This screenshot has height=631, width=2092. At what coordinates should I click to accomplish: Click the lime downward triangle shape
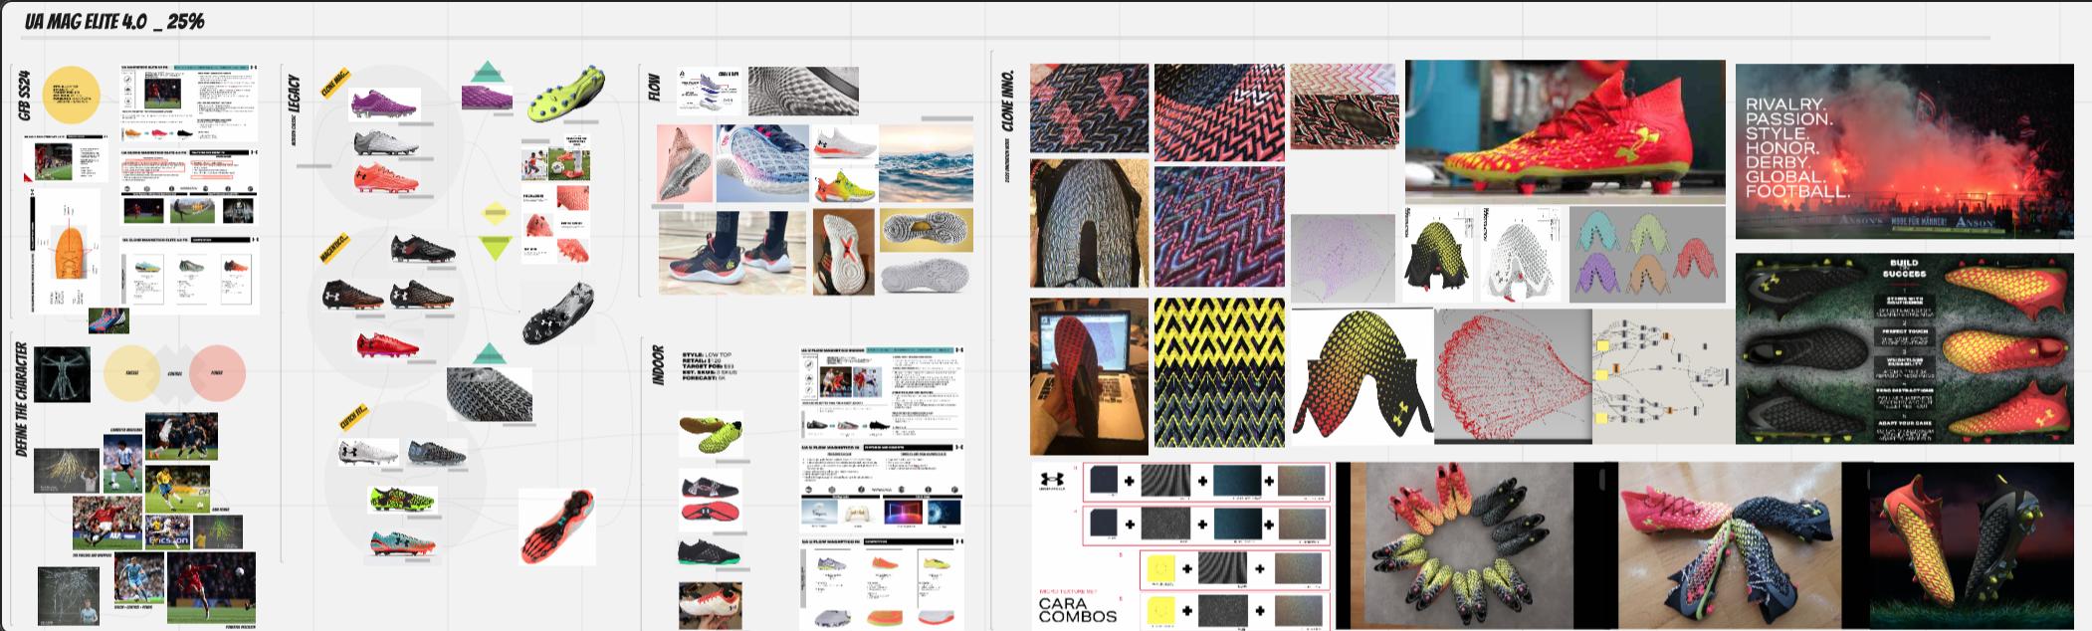coord(495,247)
